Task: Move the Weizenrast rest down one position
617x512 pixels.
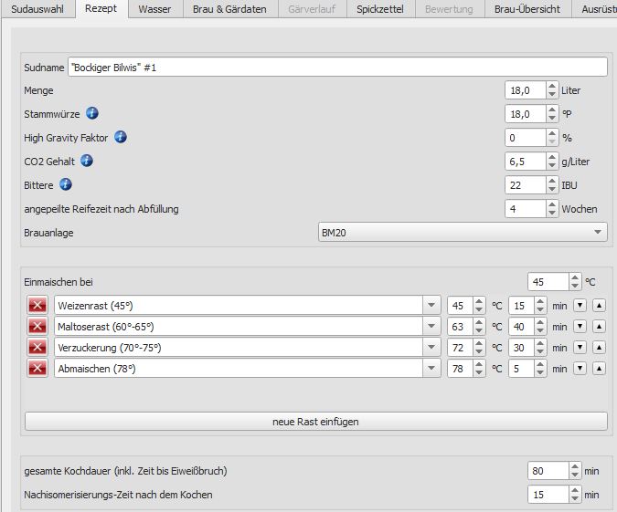Action: (580, 305)
